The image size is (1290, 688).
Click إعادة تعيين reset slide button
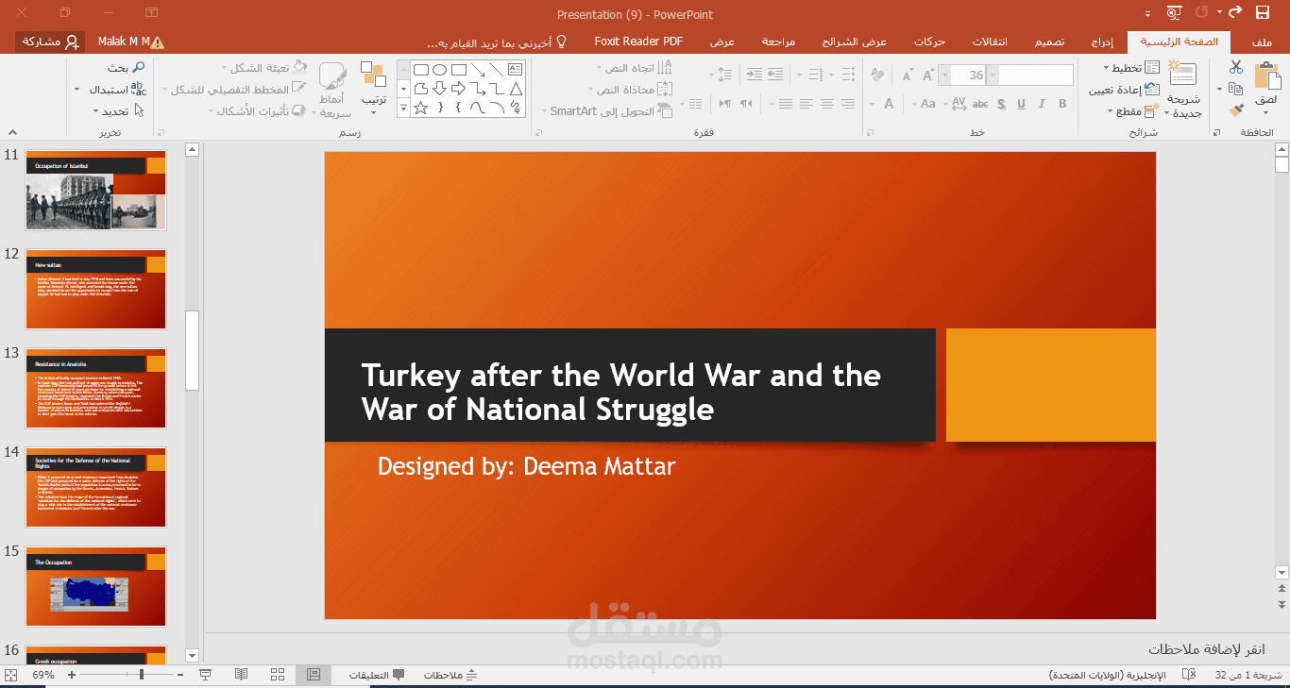pyautogui.click(x=1125, y=90)
